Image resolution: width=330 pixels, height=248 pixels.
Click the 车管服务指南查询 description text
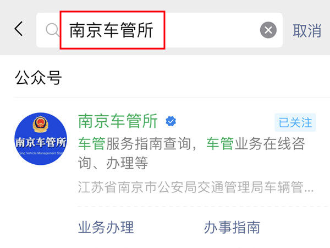point(134,144)
